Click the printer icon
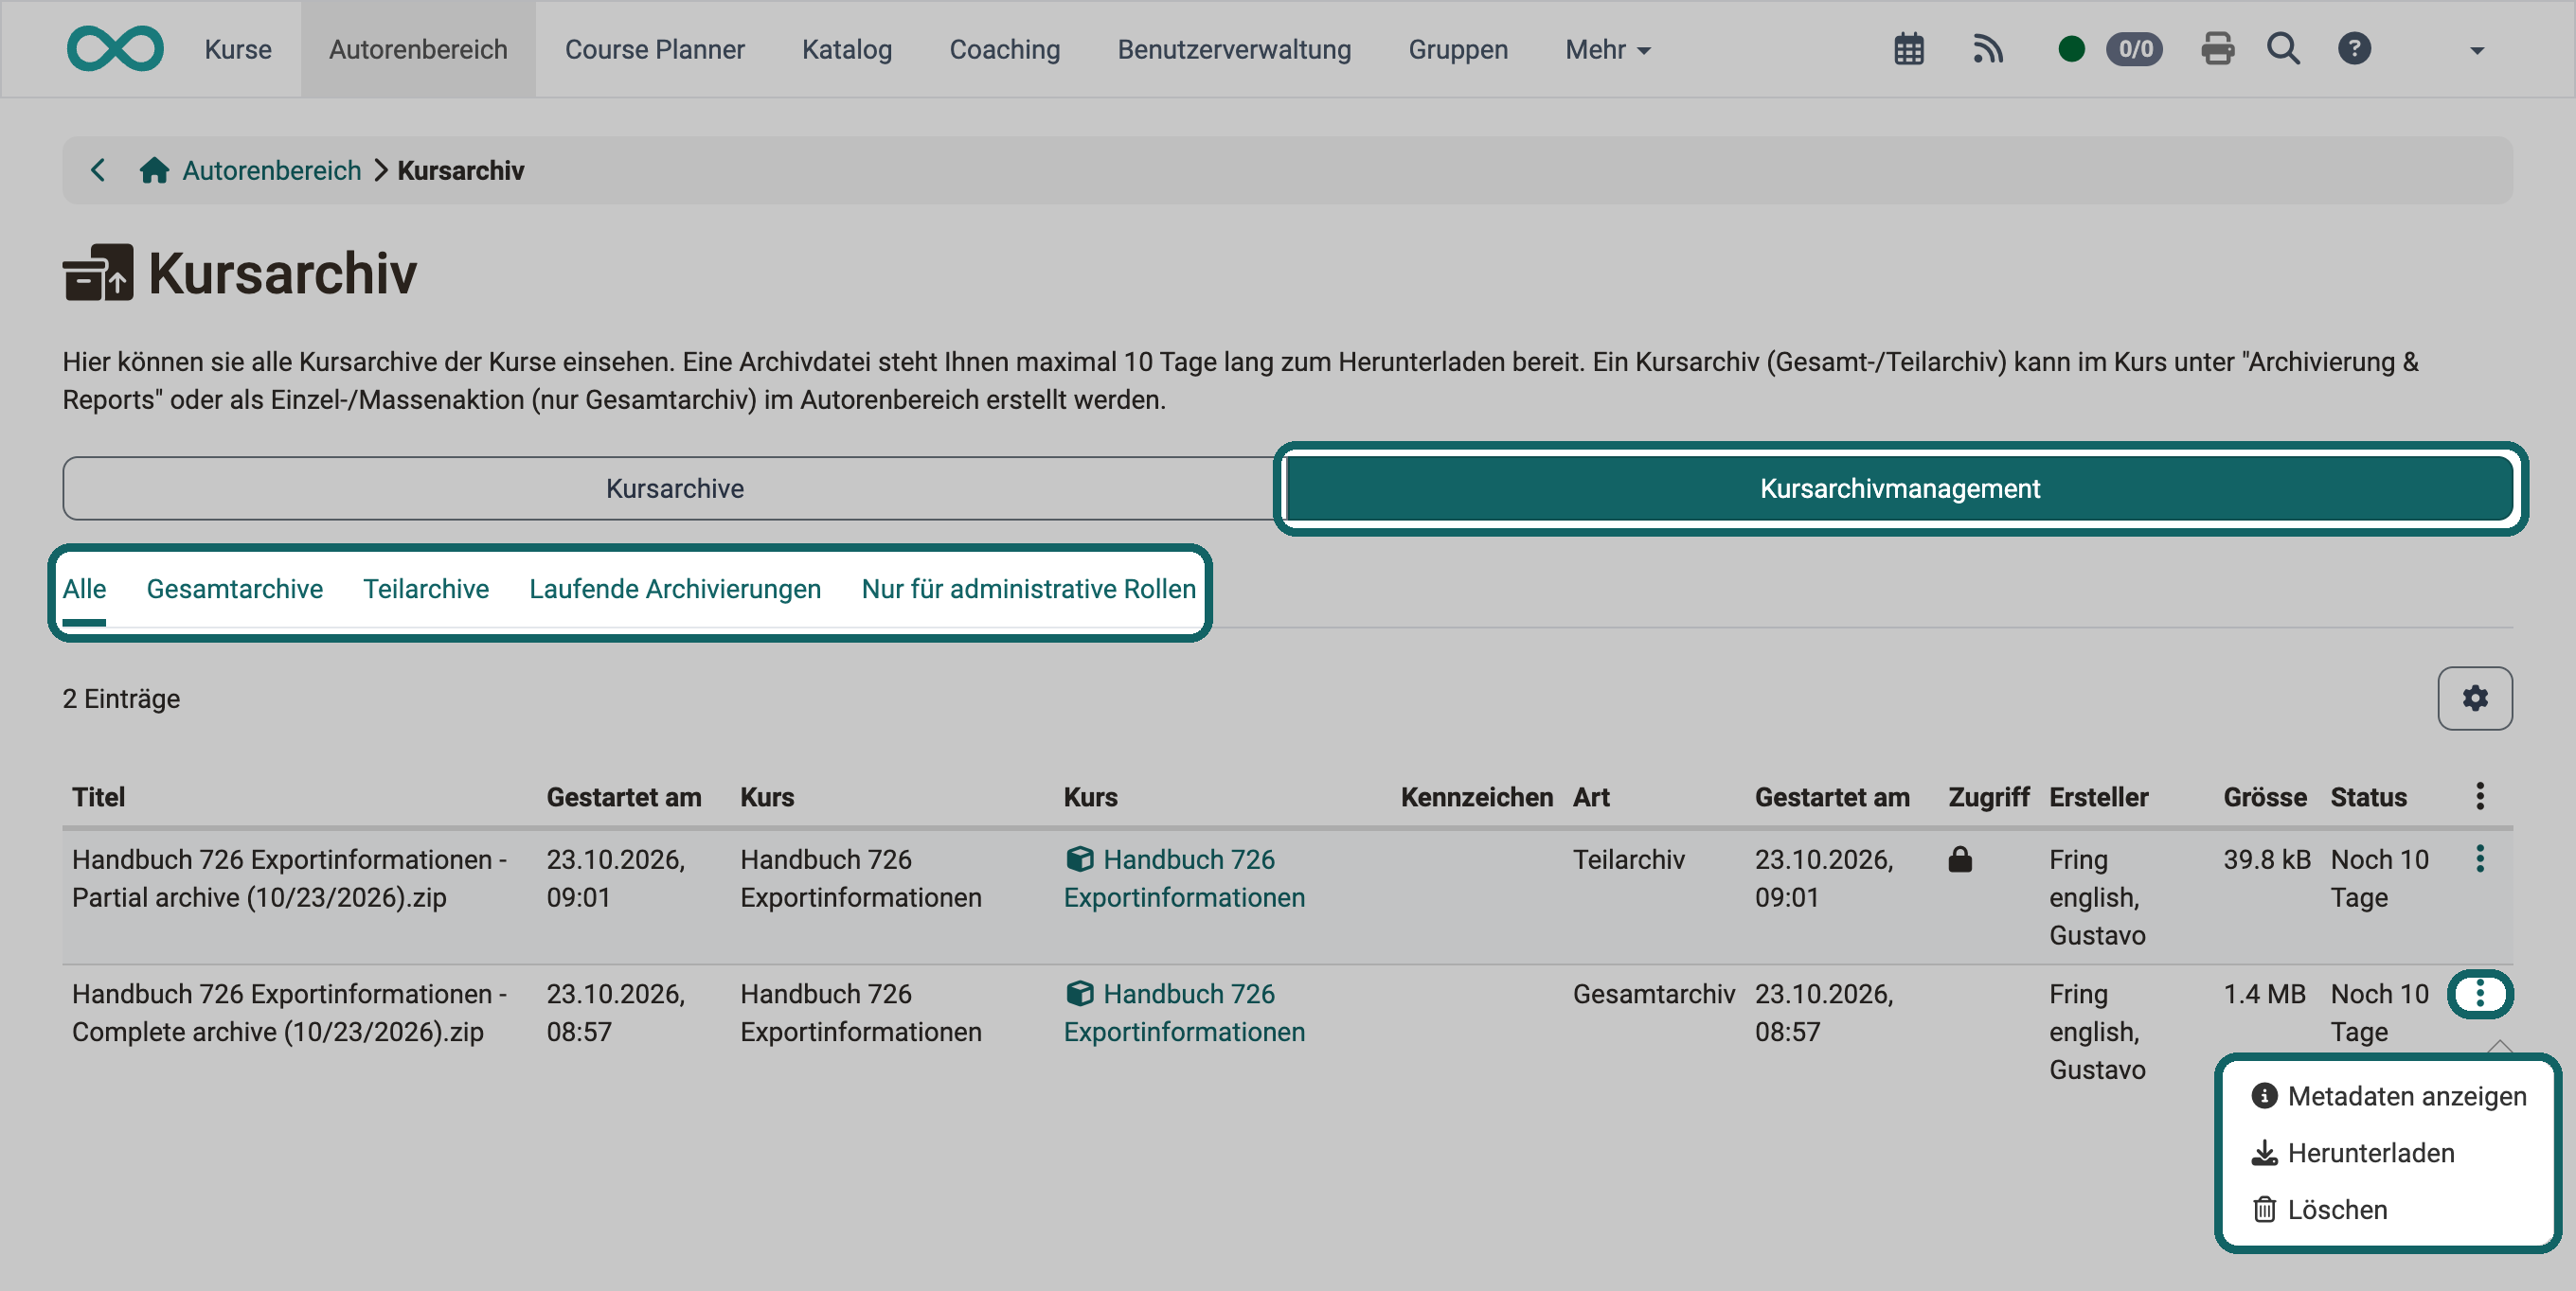Image resolution: width=2576 pixels, height=1291 pixels. pos(2217,49)
